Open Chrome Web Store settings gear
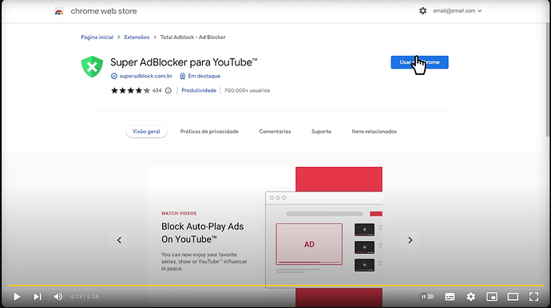 pyautogui.click(x=422, y=11)
